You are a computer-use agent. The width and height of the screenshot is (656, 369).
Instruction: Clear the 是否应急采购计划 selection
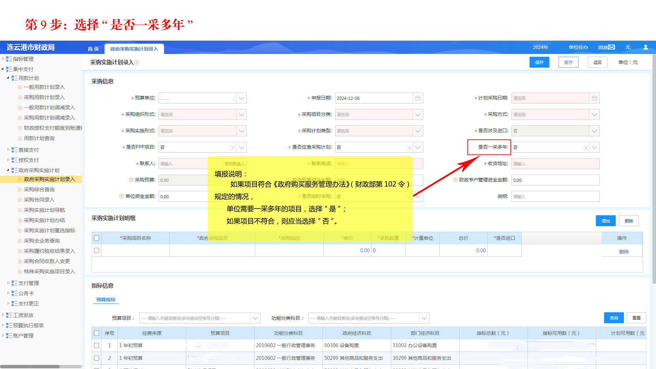pos(409,148)
